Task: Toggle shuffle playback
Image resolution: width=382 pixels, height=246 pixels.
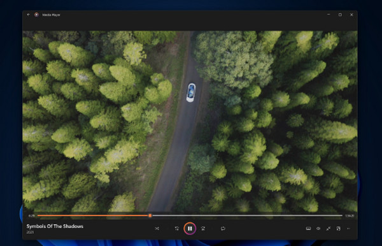Action: 157,228
